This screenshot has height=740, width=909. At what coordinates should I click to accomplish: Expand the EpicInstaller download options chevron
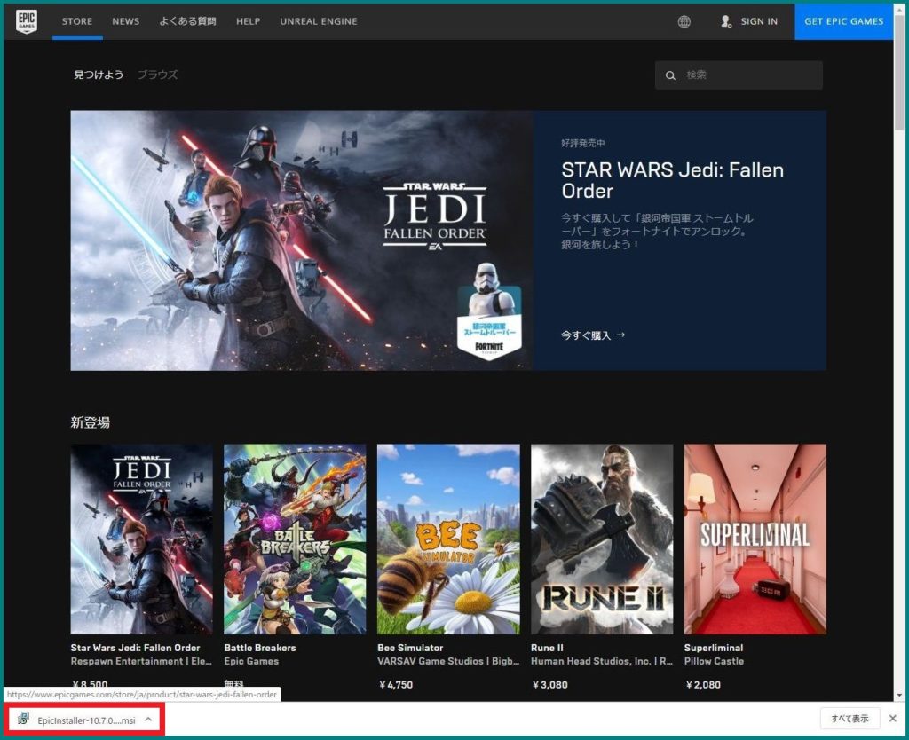click(x=148, y=719)
